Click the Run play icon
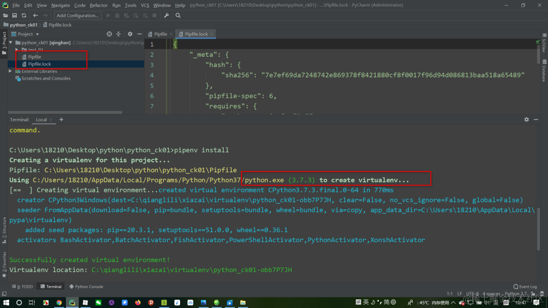Viewport: 548px width, 308px height. [x=108, y=15]
